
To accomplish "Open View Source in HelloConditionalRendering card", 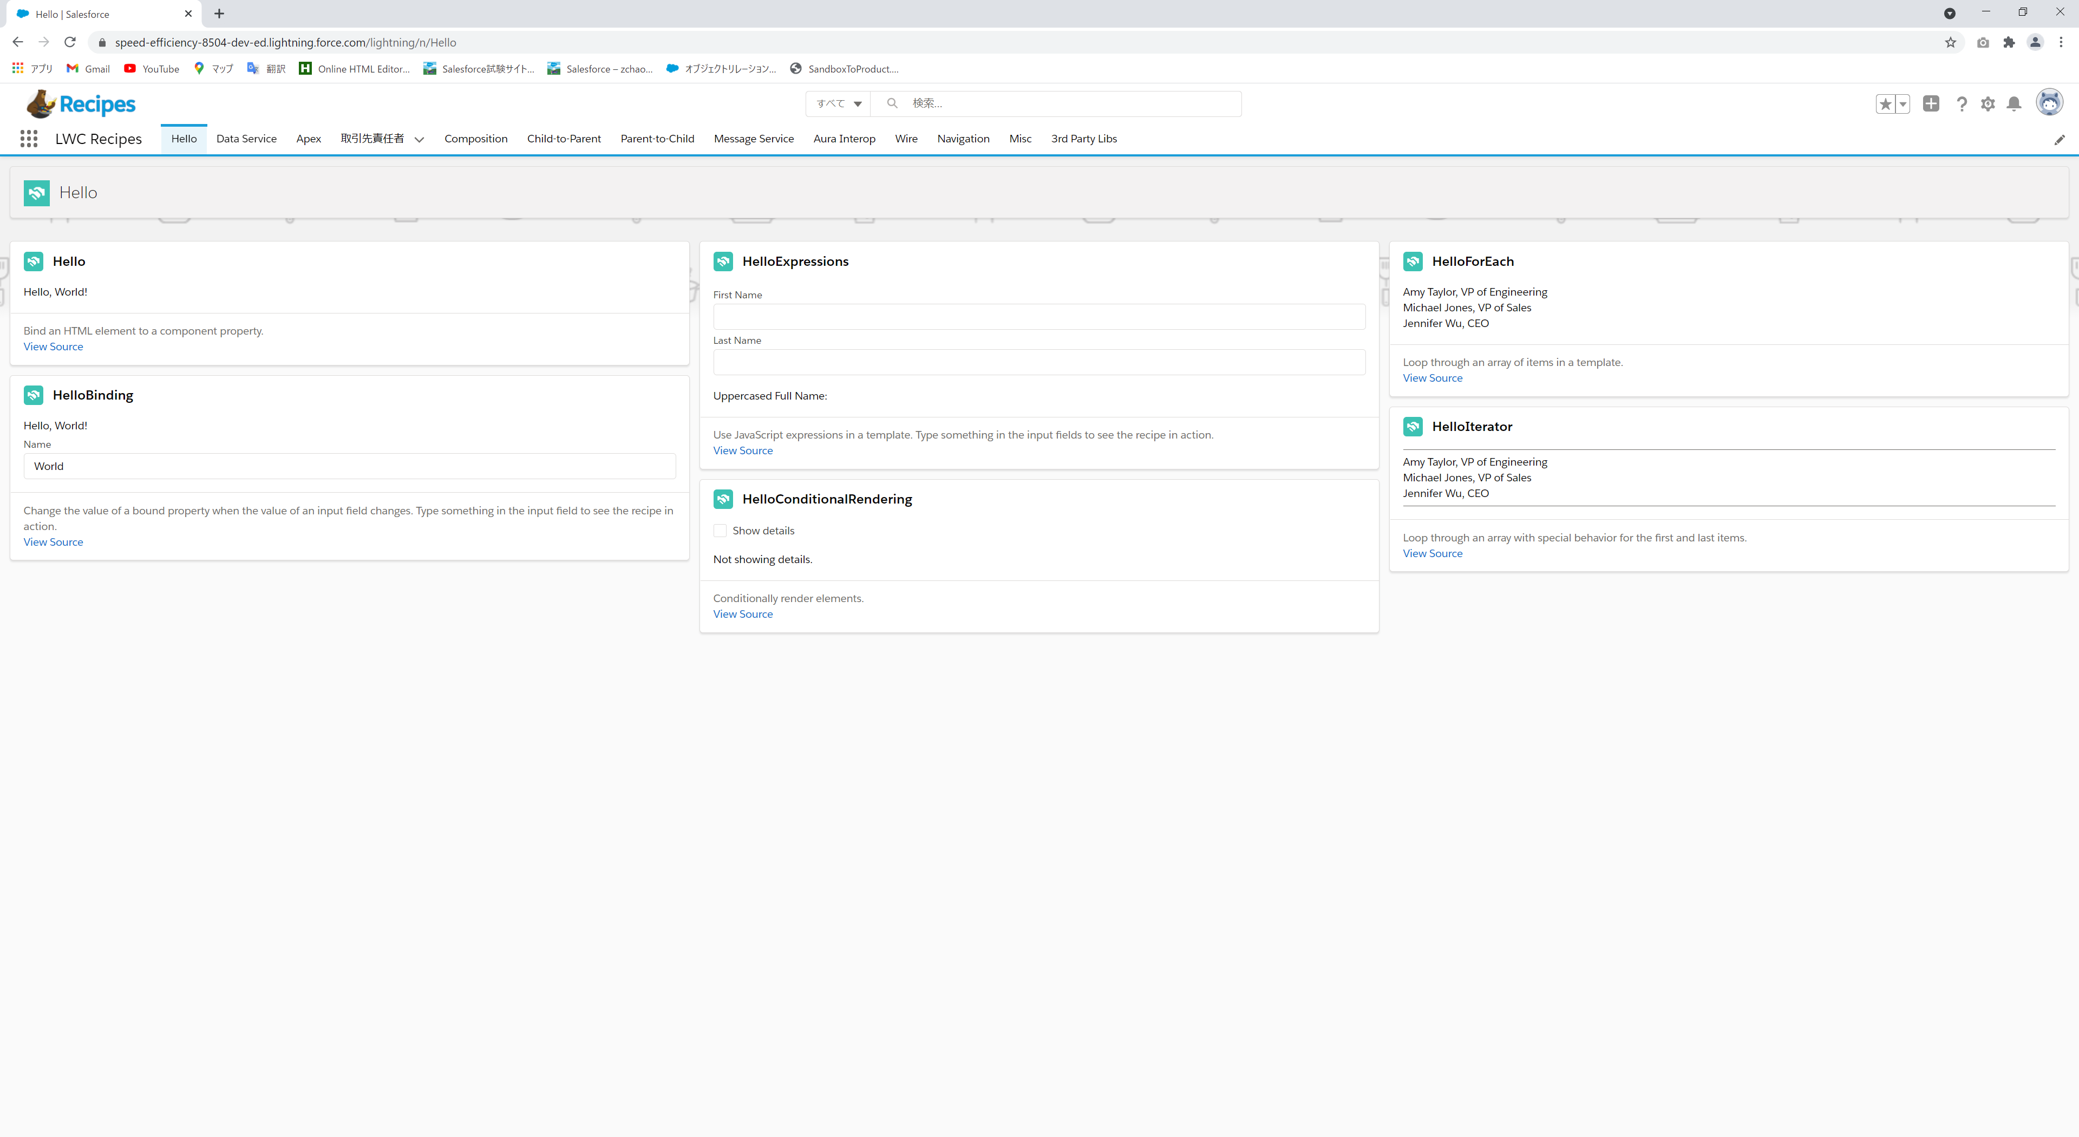I will pyautogui.click(x=742, y=614).
